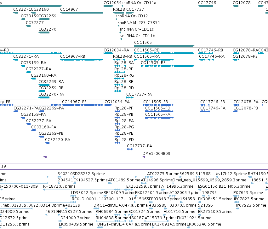268x229 pixels.
Task: Select snoRNA:Or-CD12 label
Action: (x=132, y=16)
